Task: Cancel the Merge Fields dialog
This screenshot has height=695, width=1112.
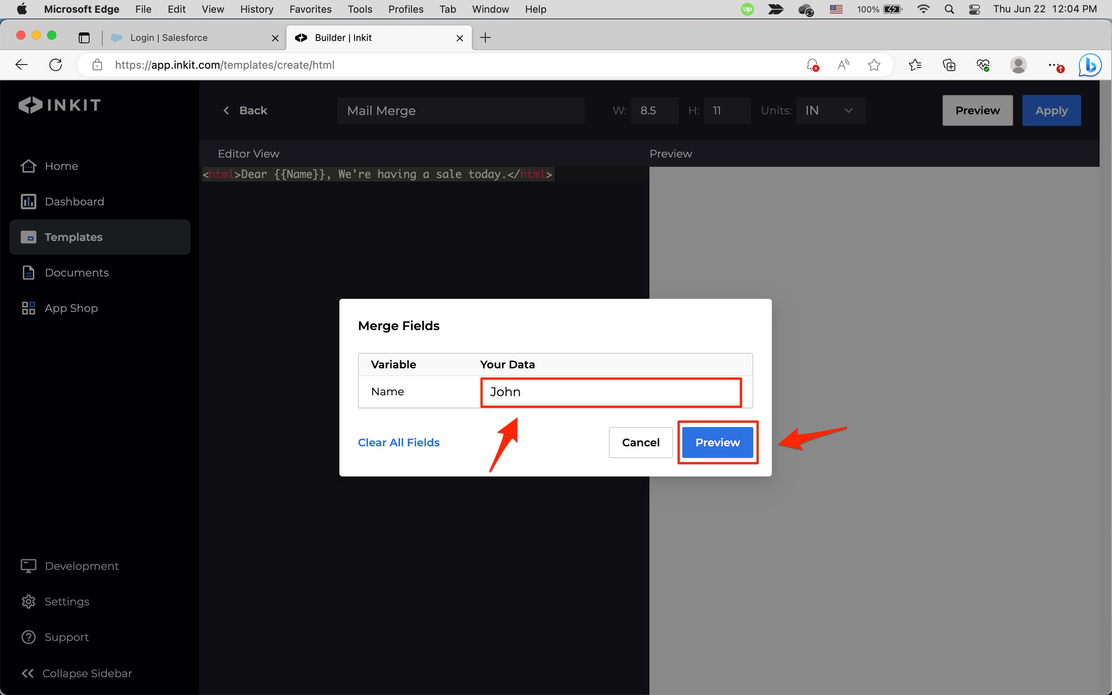Action: click(x=640, y=442)
